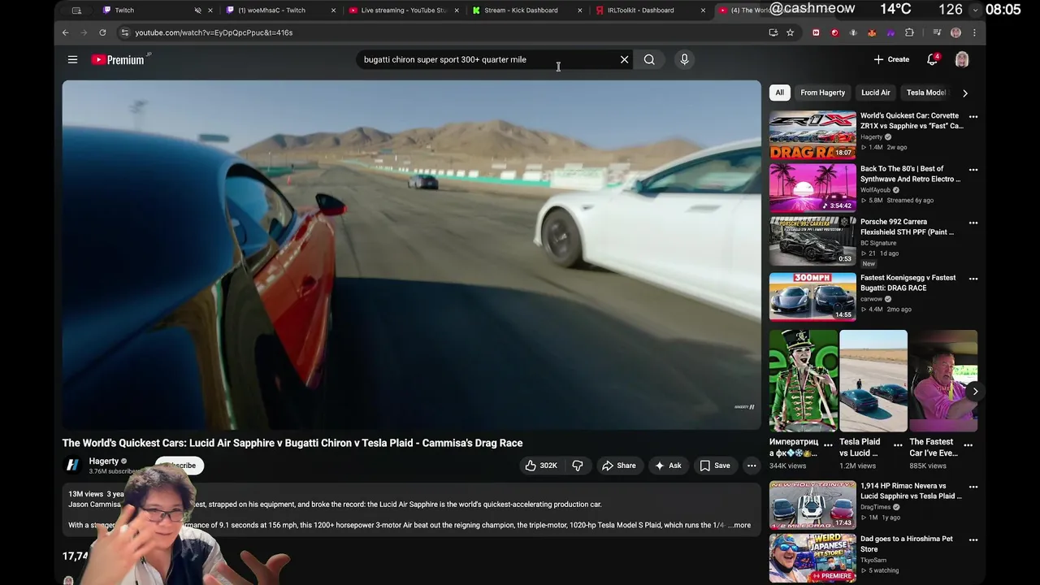The width and height of the screenshot is (1040, 585).
Task: Select the Lucid Air filter chip
Action: coord(875,93)
